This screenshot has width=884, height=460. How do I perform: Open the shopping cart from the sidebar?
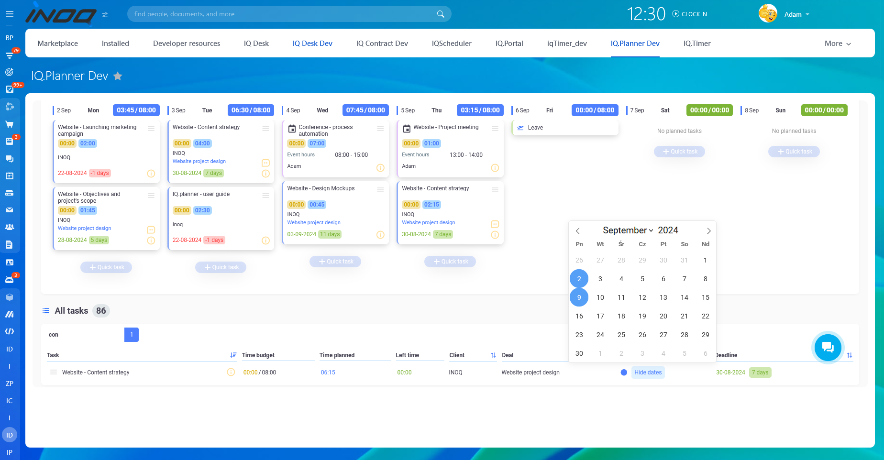[x=10, y=123]
